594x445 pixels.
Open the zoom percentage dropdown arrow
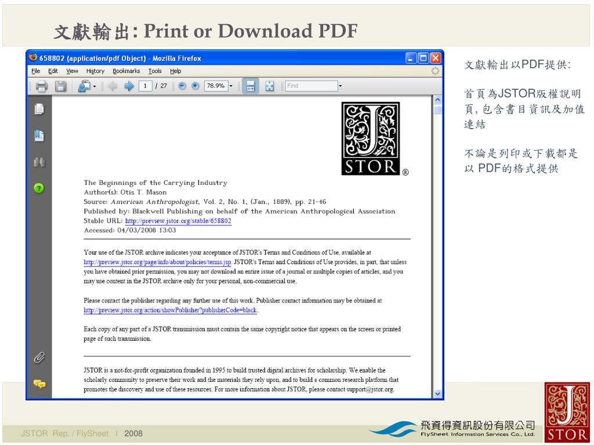click(231, 86)
